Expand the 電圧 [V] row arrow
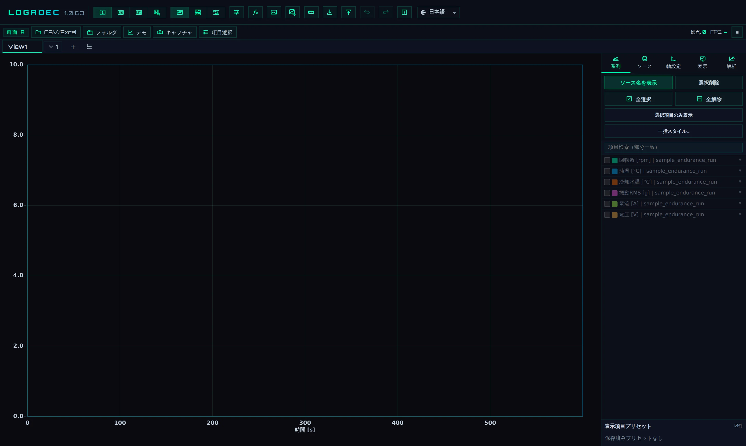This screenshot has height=446, width=746. pyautogui.click(x=740, y=214)
